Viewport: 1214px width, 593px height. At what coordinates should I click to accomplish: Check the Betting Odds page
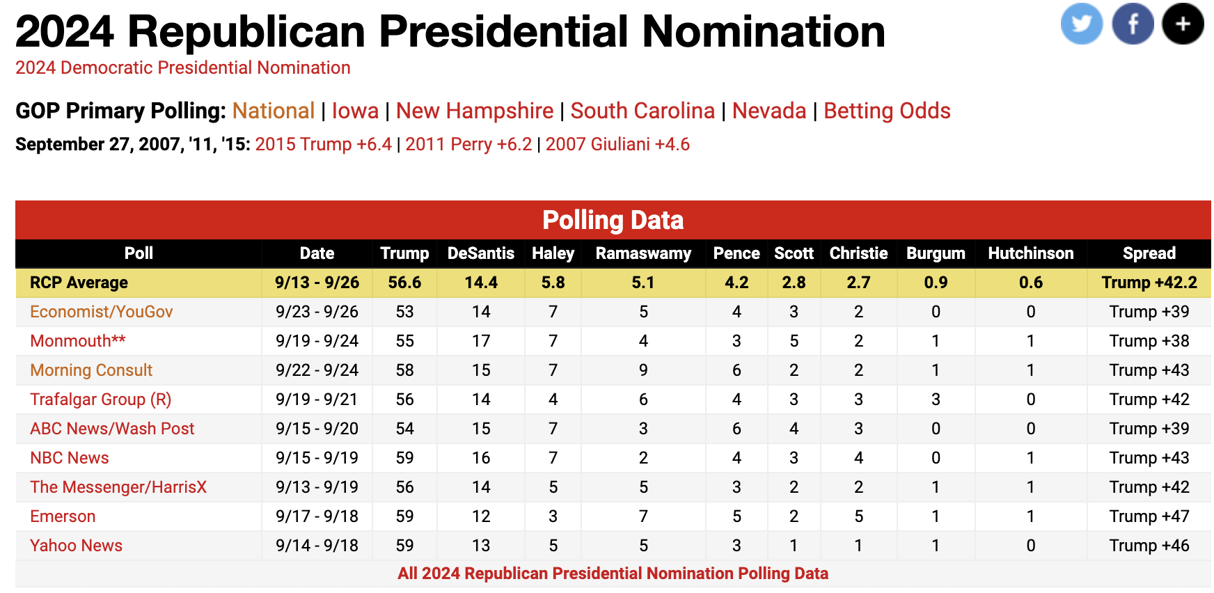(886, 110)
